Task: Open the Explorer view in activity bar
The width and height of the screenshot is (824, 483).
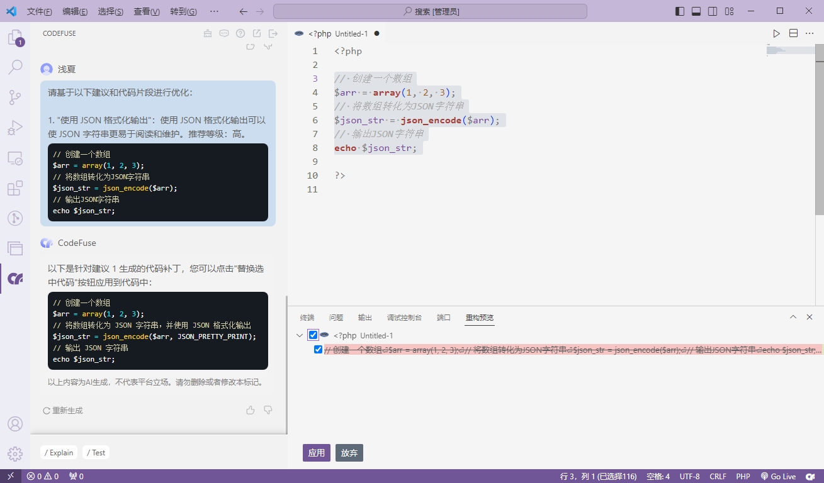Action: pyautogui.click(x=15, y=38)
